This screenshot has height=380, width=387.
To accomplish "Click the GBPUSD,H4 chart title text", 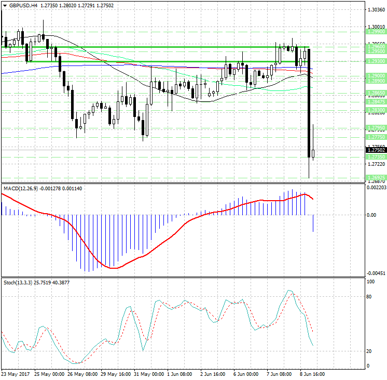I will point(23,5).
